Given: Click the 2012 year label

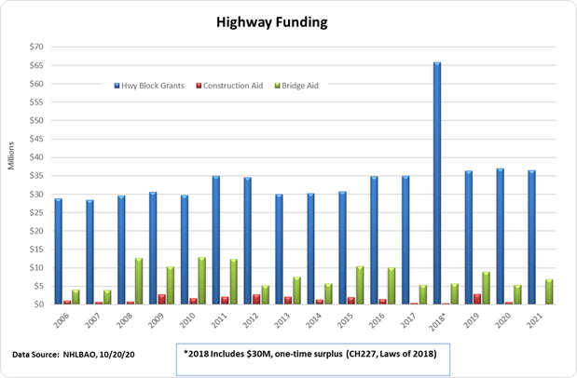Looking at the screenshot, I should [250, 320].
